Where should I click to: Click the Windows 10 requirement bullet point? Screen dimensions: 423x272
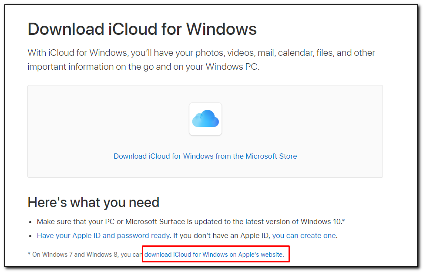(191, 221)
